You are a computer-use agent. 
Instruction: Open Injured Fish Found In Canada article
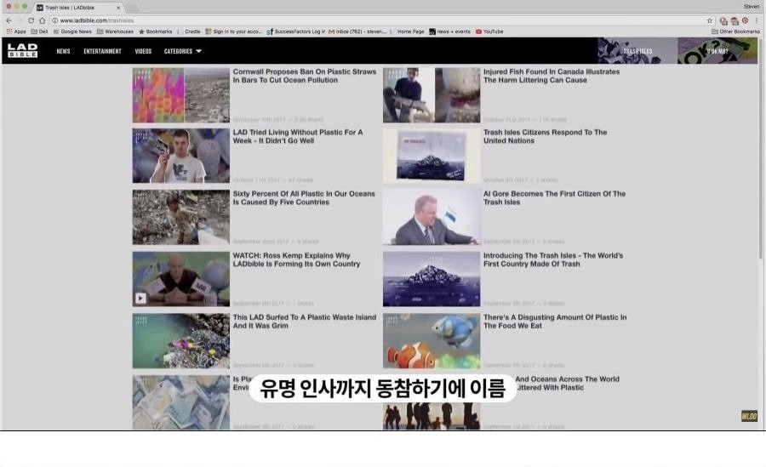click(x=552, y=76)
